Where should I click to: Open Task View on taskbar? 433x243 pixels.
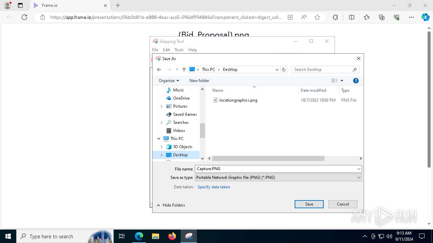(x=122, y=236)
